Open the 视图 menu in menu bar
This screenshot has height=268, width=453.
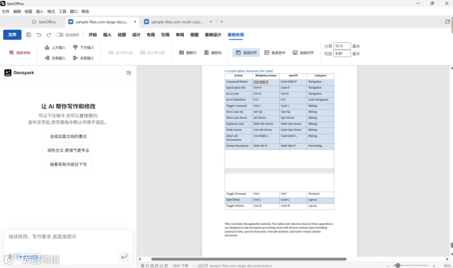28,12
